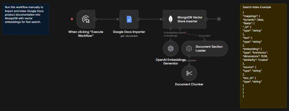Click input connector of MongoDB Vector Store

click(x=163, y=19)
